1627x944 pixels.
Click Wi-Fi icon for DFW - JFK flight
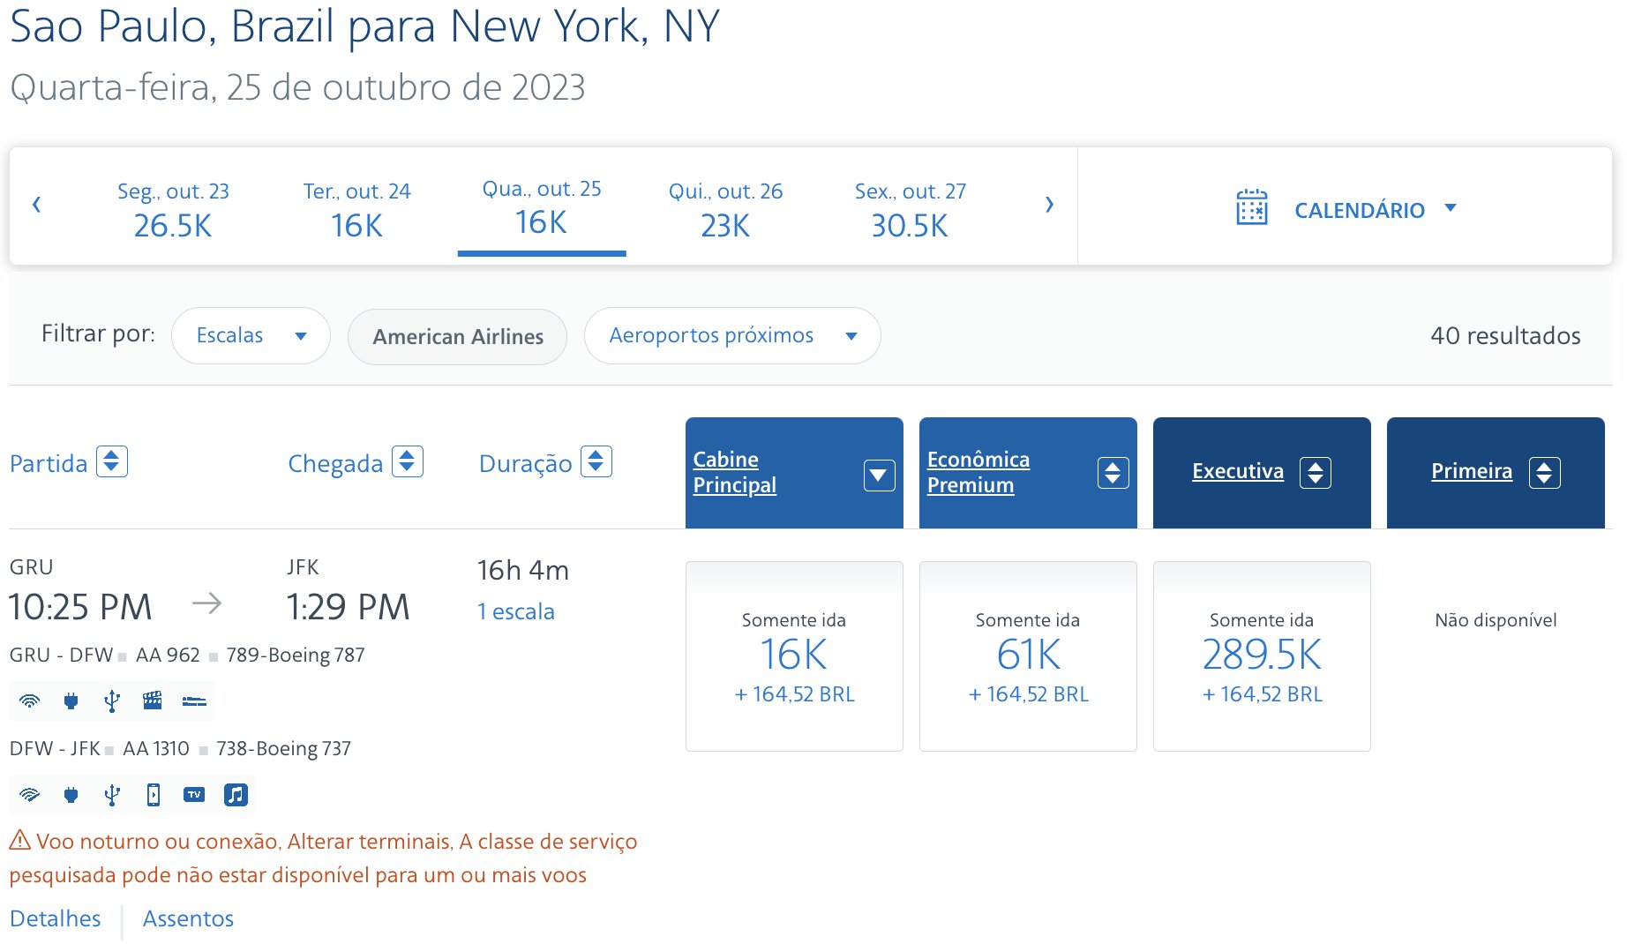click(x=30, y=795)
